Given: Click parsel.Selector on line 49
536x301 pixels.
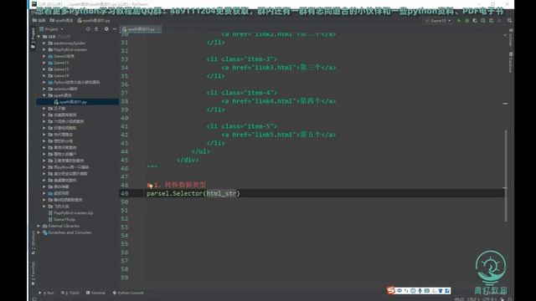Looking at the screenshot, I should 175,193.
